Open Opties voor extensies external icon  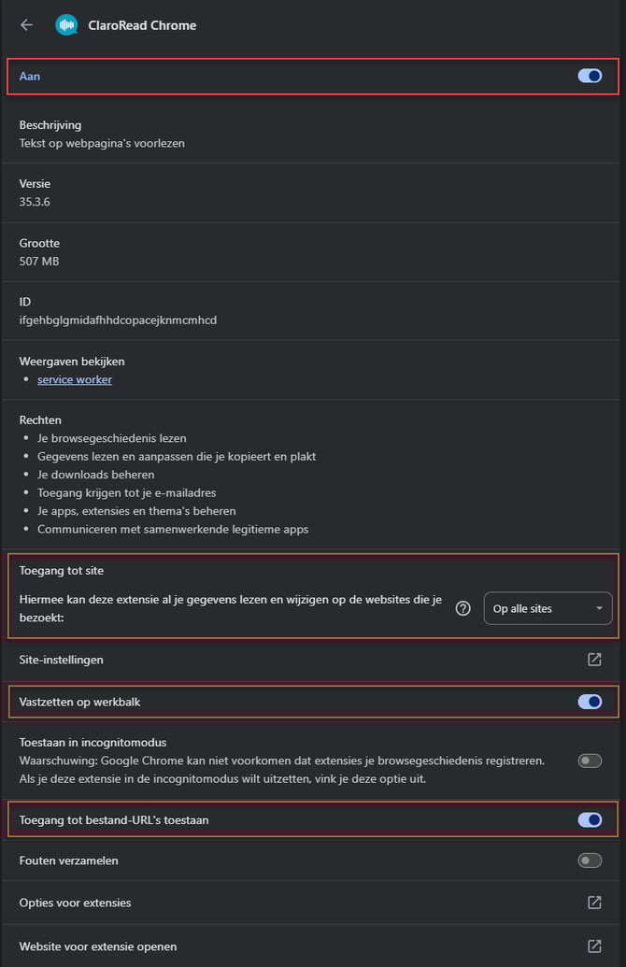(594, 903)
